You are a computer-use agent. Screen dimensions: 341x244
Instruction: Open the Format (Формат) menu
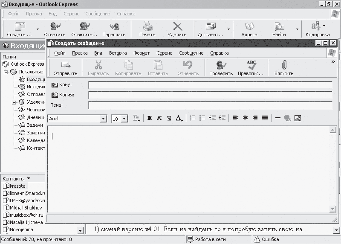pos(142,53)
